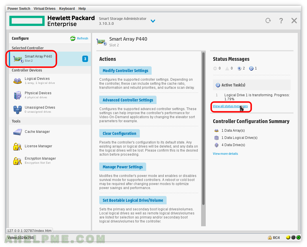Click the active task status icon showing 1
Viewport: 307px width, 247px height.
251,69
